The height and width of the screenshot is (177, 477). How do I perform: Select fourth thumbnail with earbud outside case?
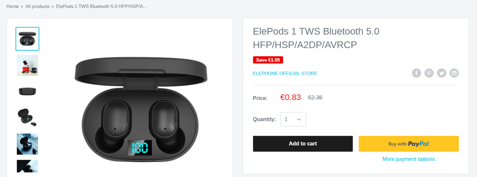27,118
